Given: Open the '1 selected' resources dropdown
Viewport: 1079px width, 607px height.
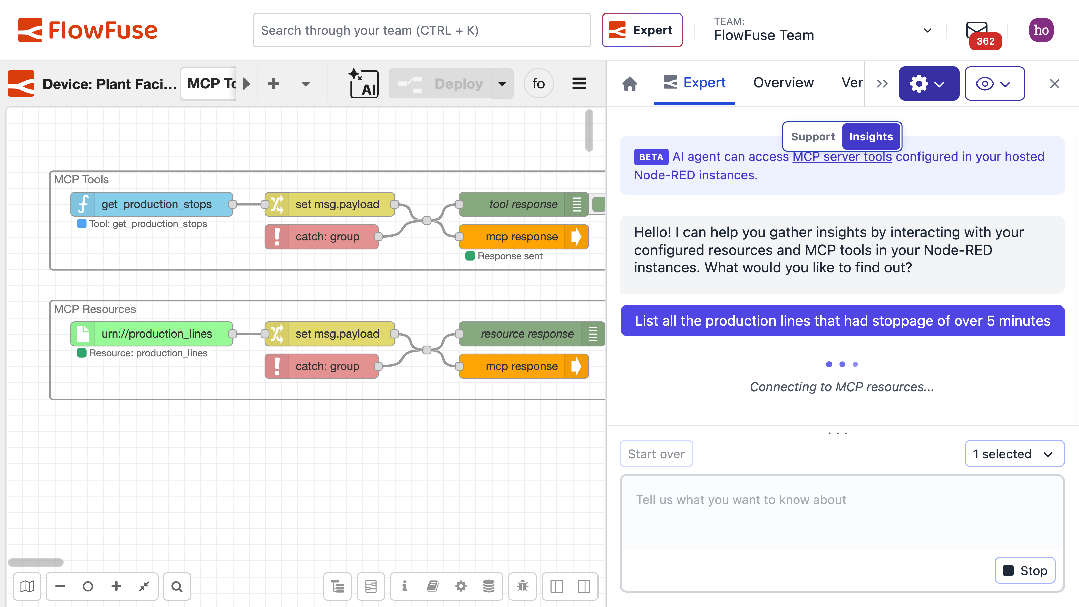Looking at the screenshot, I should click(x=1014, y=454).
